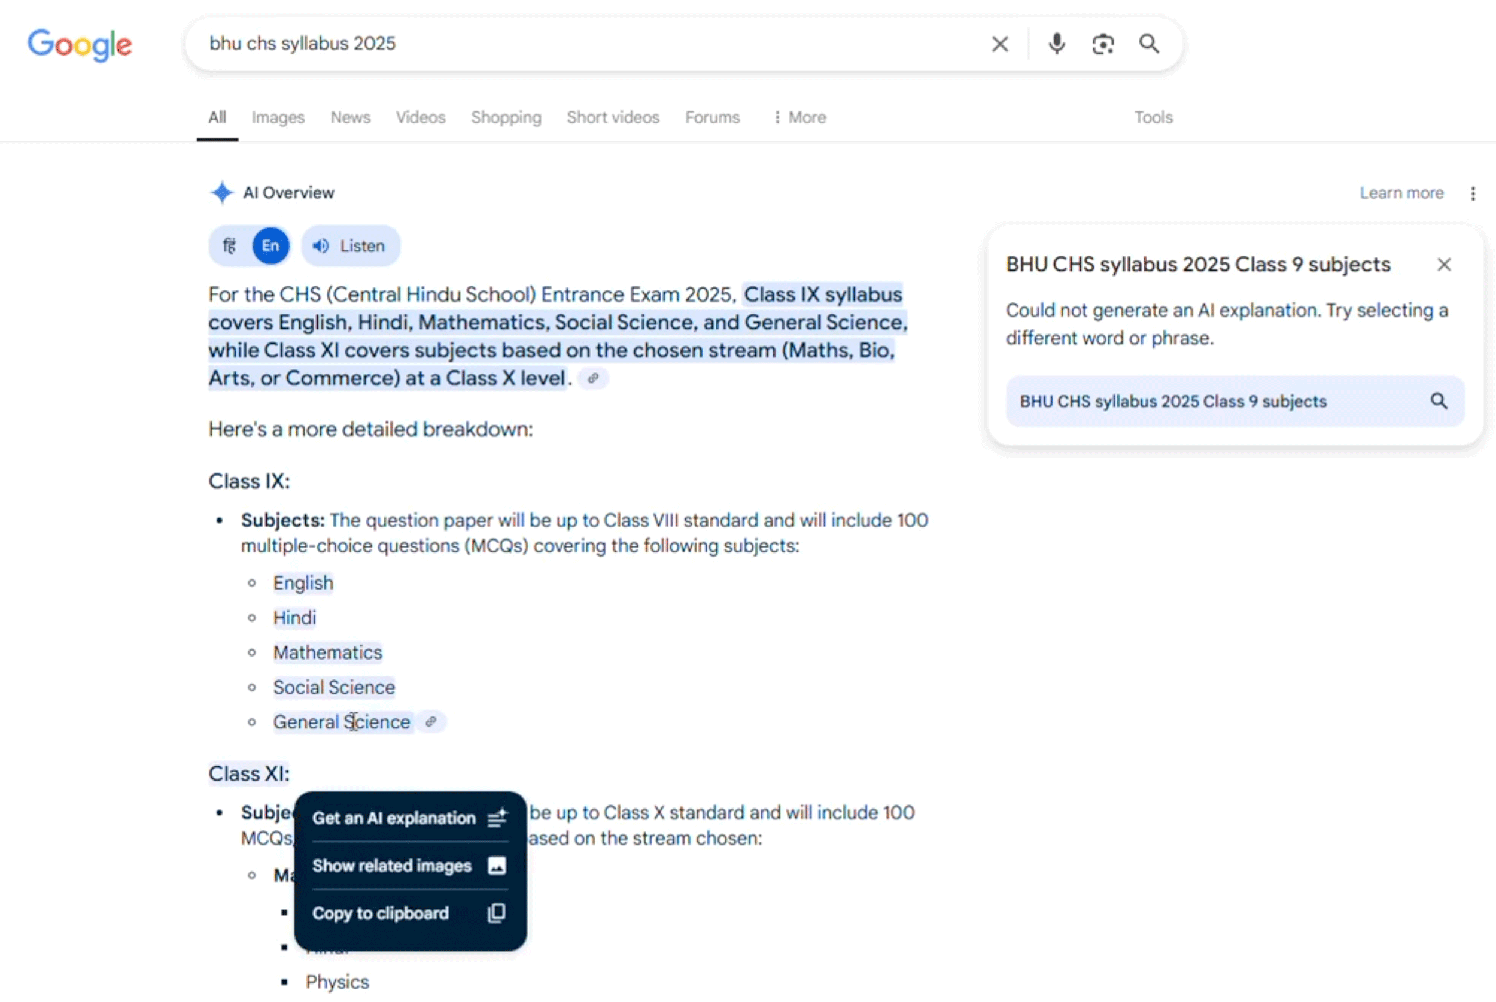This screenshot has height=1002, width=1496.
Task: Open the More search categories menu
Action: coord(798,117)
